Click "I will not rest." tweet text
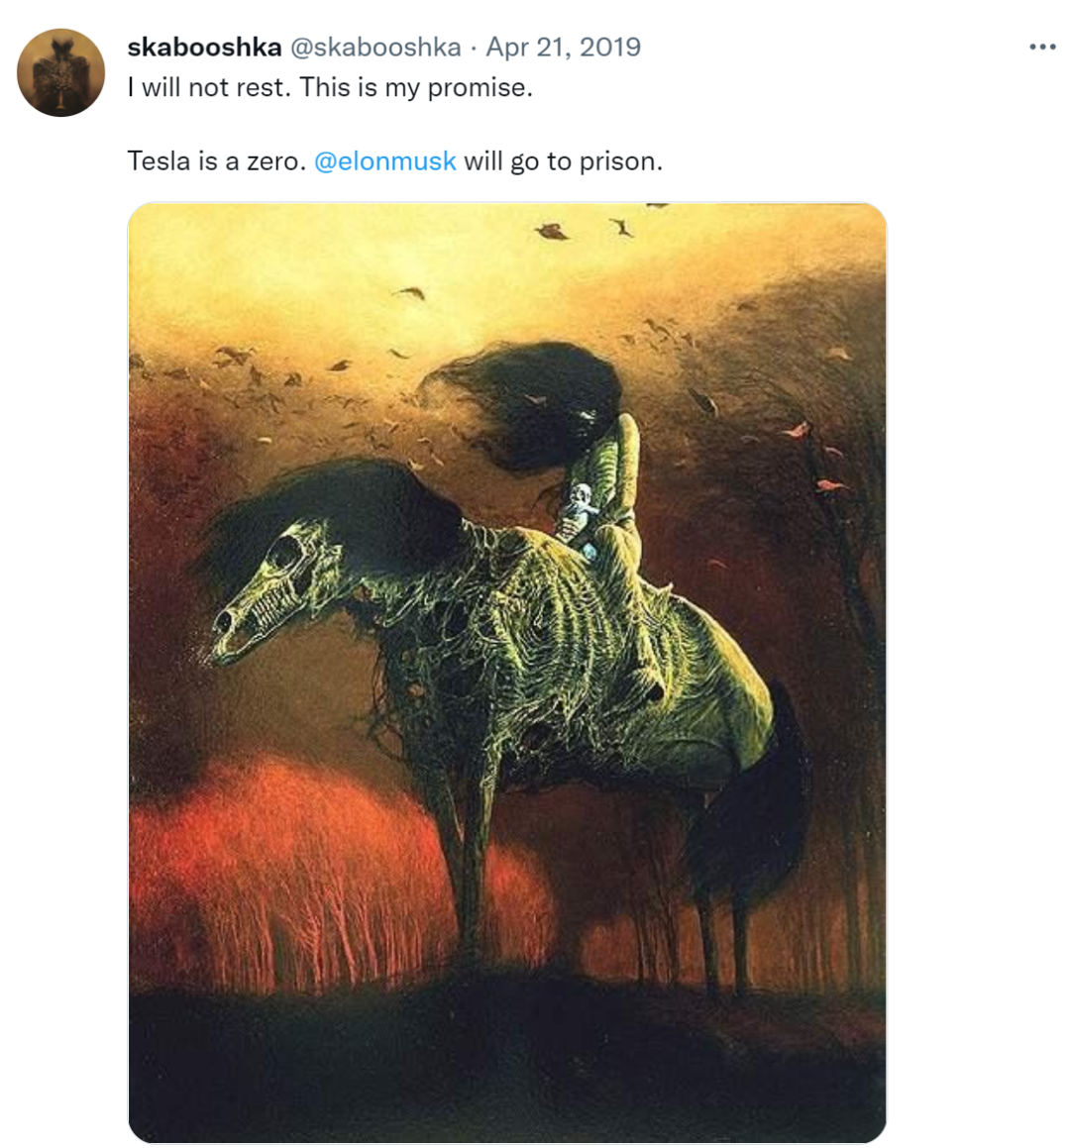 pyautogui.click(x=209, y=87)
